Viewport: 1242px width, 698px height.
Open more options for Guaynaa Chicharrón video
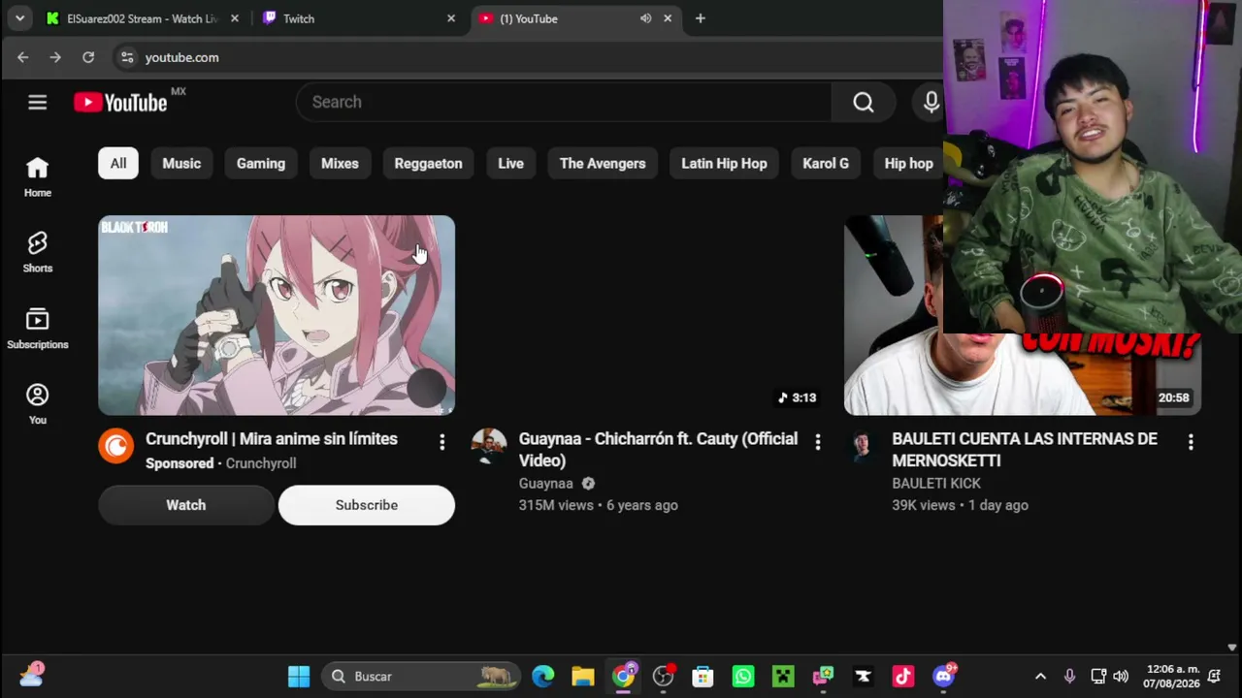[x=818, y=442]
